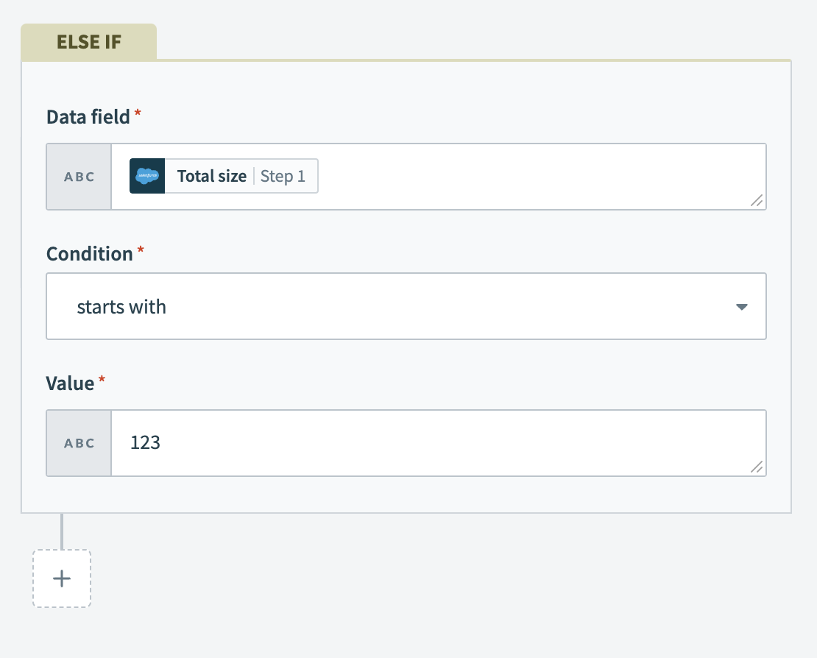The width and height of the screenshot is (817, 658).
Task: Click the Salesforce icon in the Total size pill
Action: [x=146, y=176]
